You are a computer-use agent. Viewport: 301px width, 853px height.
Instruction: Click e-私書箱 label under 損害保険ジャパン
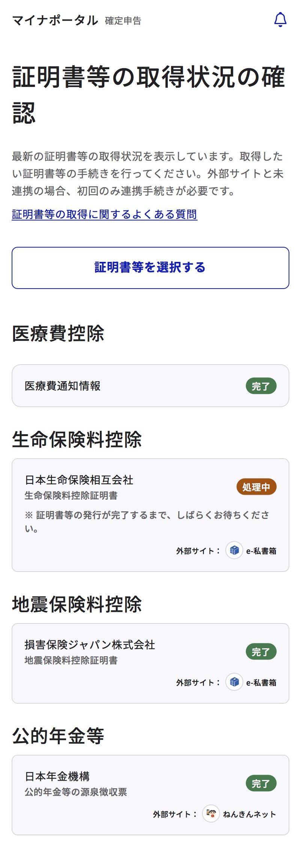tap(261, 683)
